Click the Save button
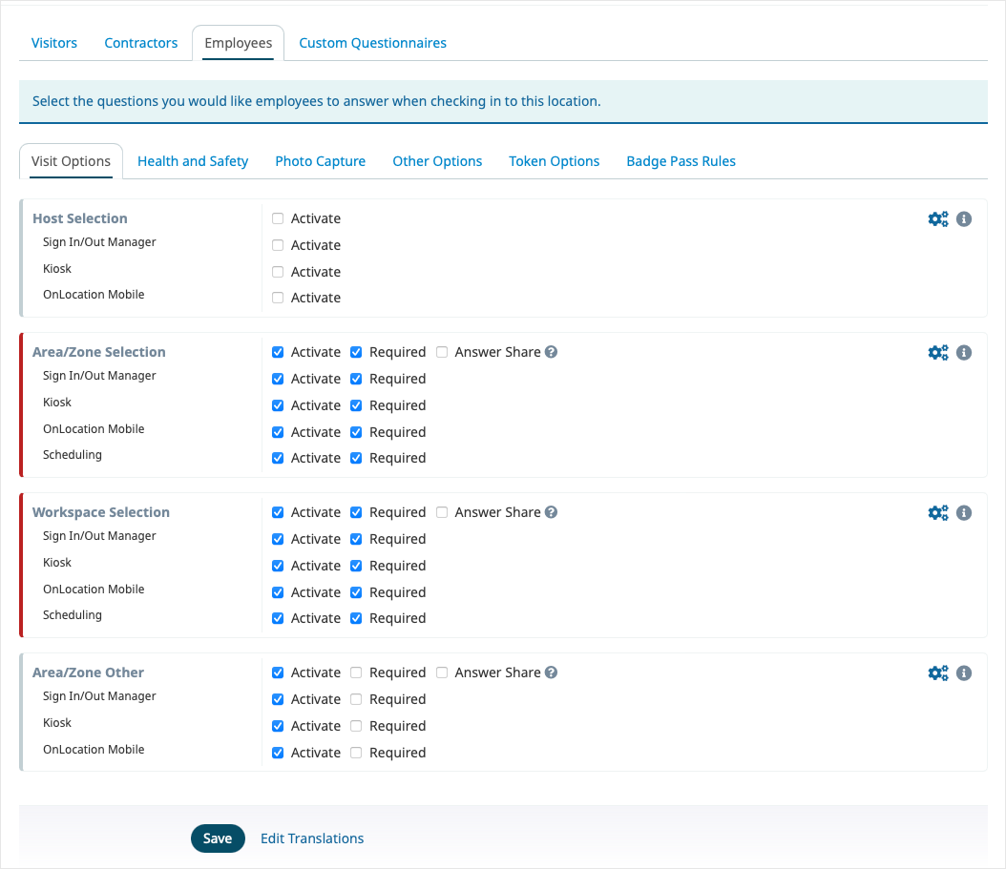The height and width of the screenshot is (869, 1006). pyautogui.click(x=218, y=838)
